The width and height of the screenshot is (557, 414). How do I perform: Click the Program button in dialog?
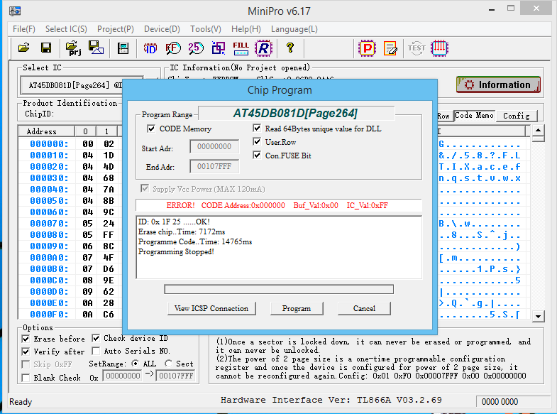pyautogui.click(x=296, y=308)
